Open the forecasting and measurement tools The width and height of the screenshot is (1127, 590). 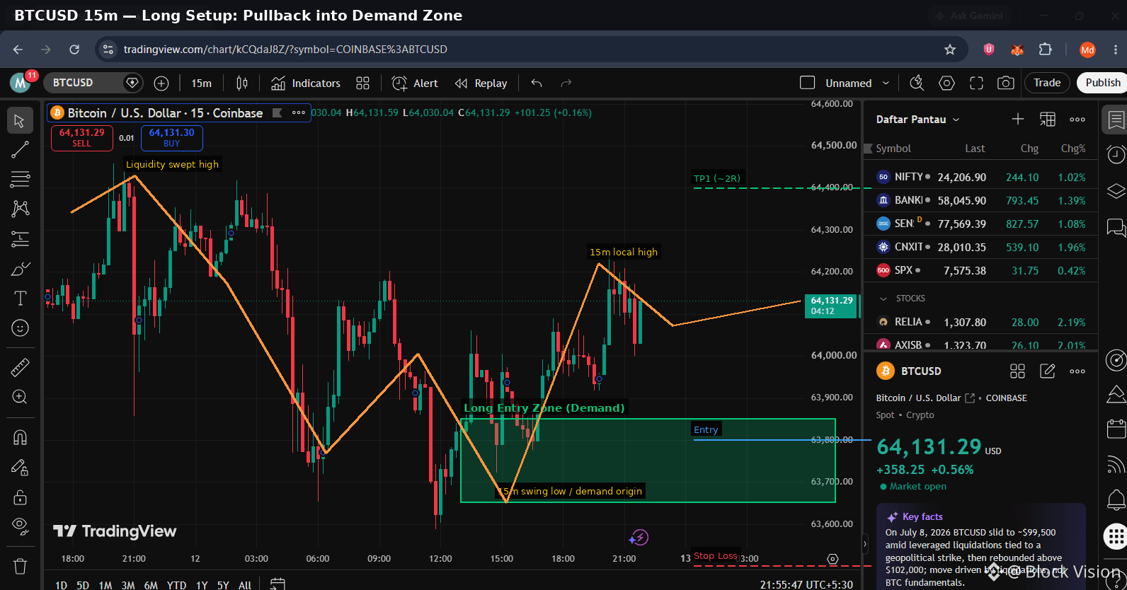coord(20,239)
